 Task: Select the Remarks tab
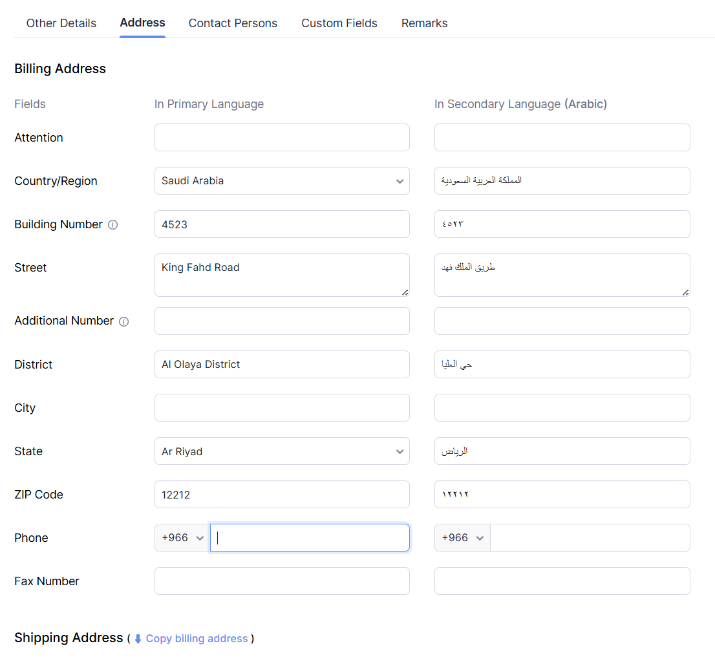(424, 23)
